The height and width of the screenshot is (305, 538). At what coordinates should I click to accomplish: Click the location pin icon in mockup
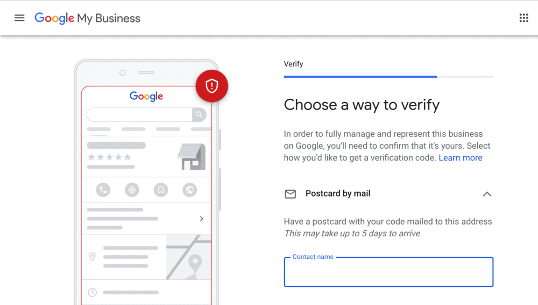92,257
